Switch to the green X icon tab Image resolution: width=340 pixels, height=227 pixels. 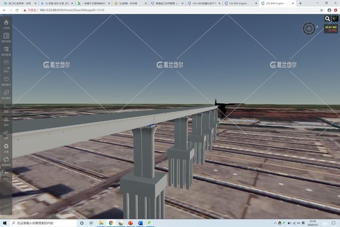pyautogui.click(x=93, y=3)
